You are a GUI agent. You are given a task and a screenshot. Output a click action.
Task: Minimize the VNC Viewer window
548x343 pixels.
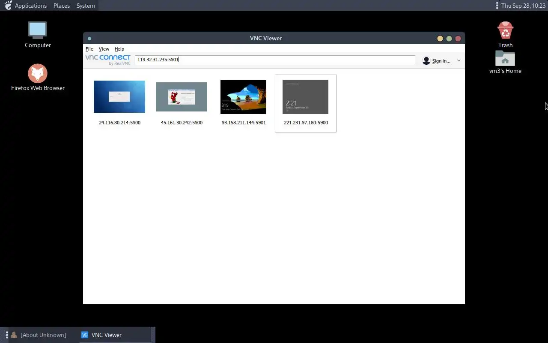[440, 39]
